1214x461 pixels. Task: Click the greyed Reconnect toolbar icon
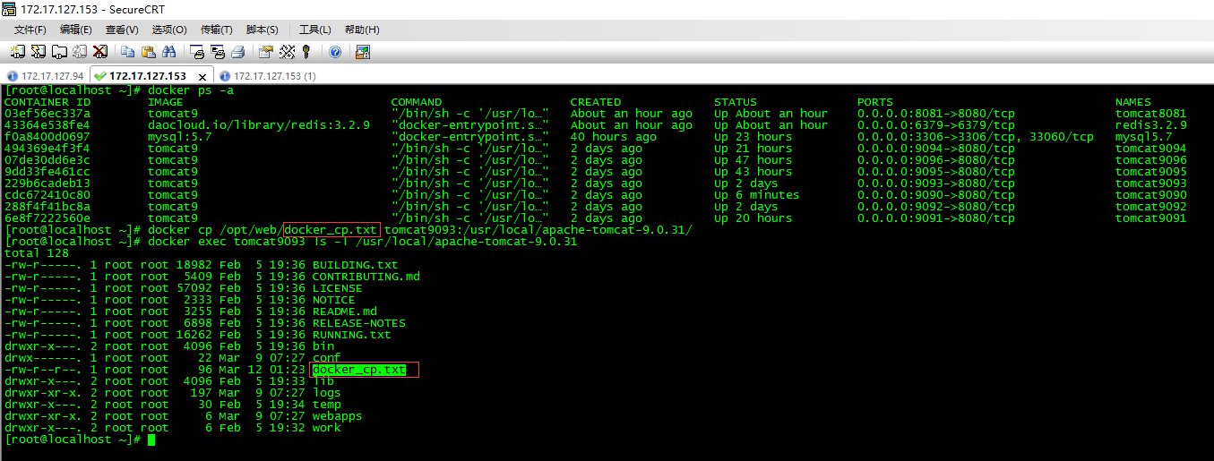click(80, 52)
